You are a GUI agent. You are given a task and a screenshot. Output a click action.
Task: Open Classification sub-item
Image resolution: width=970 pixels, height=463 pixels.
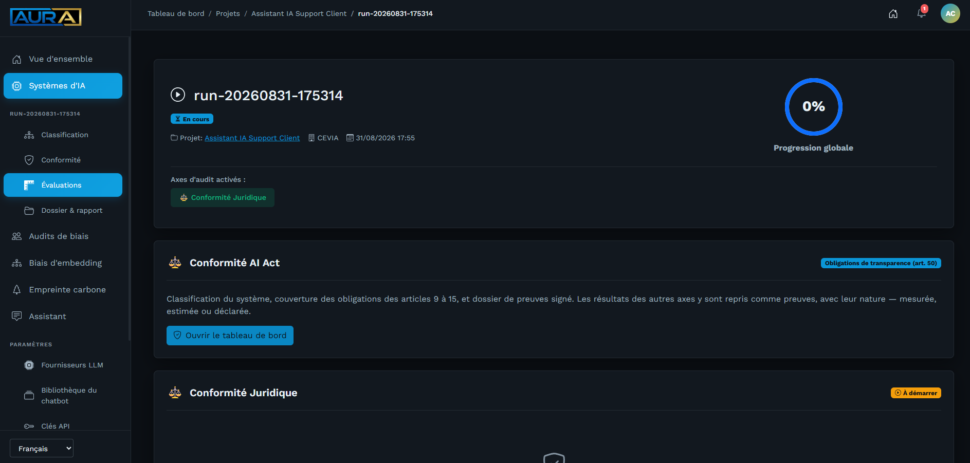click(x=63, y=135)
